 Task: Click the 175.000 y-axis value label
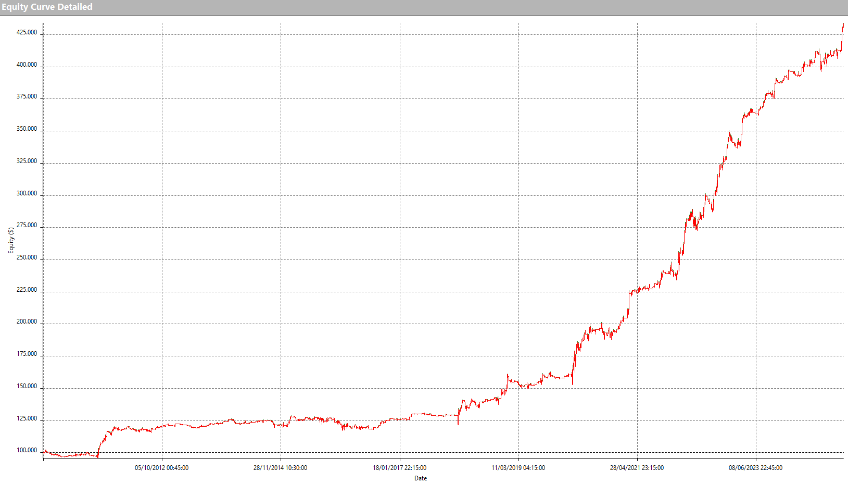point(27,354)
